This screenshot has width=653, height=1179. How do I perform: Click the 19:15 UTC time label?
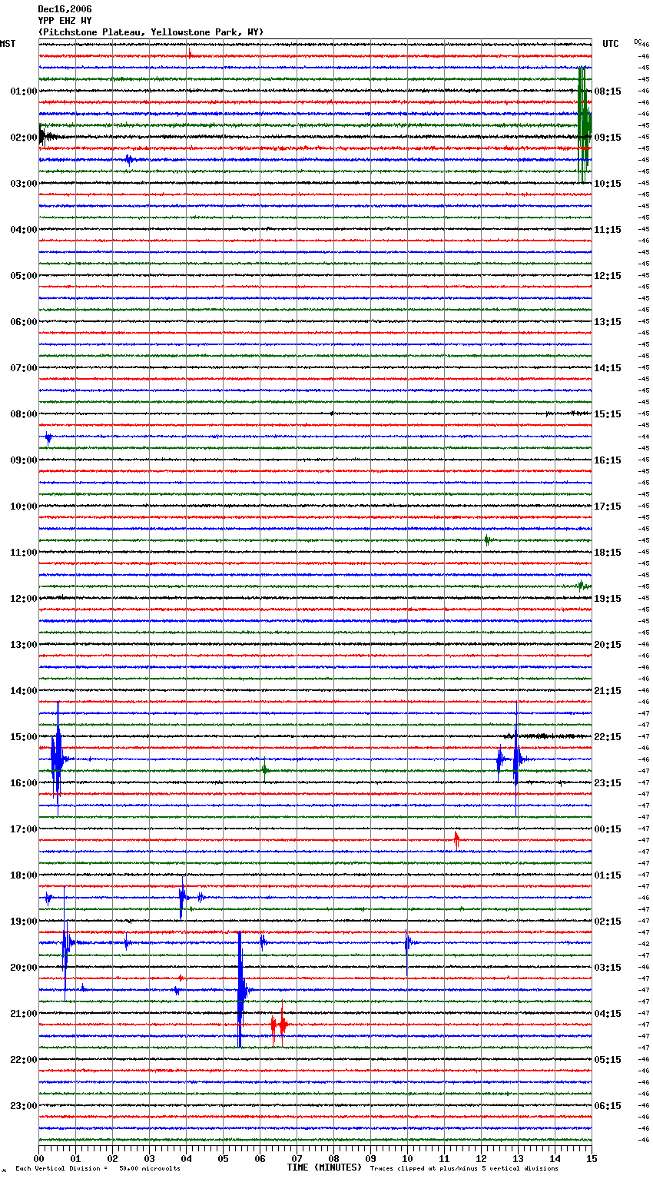608,599
